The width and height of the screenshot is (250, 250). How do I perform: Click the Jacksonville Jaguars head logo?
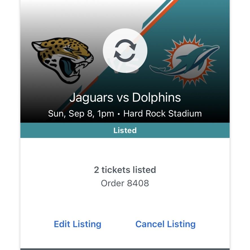[63, 60]
